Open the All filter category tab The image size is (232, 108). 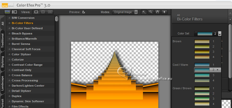click(3, 23)
